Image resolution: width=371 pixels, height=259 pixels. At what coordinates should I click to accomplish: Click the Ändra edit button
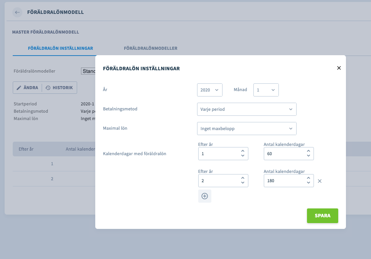pos(27,88)
